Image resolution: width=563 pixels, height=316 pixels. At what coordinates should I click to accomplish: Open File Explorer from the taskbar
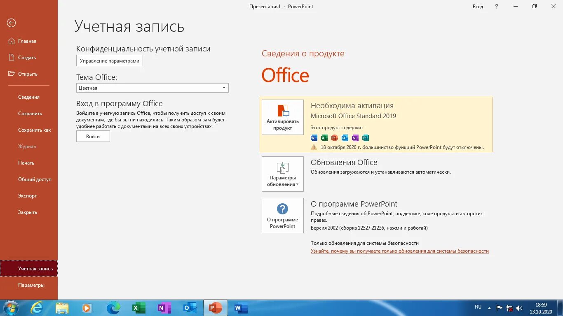click(x=62, y=308)
